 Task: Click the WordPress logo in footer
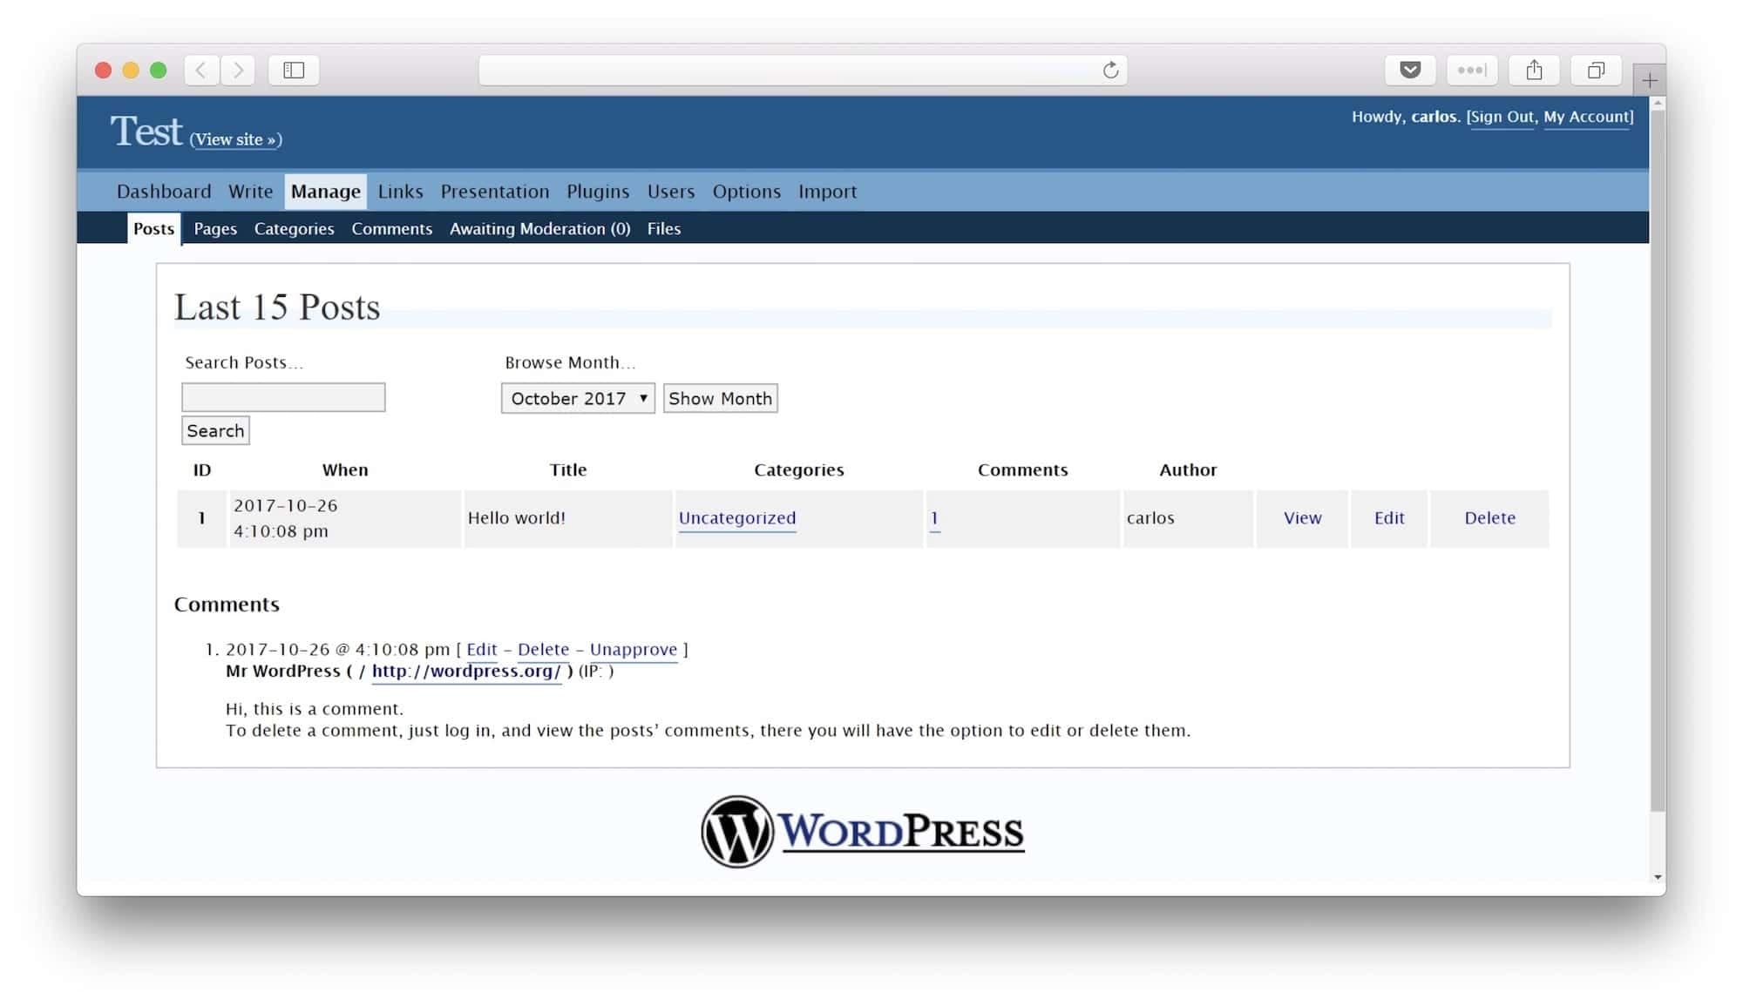(862, 831)
